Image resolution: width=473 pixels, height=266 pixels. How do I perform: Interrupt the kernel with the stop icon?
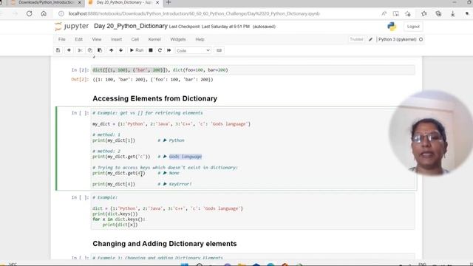tap(151, 50)
